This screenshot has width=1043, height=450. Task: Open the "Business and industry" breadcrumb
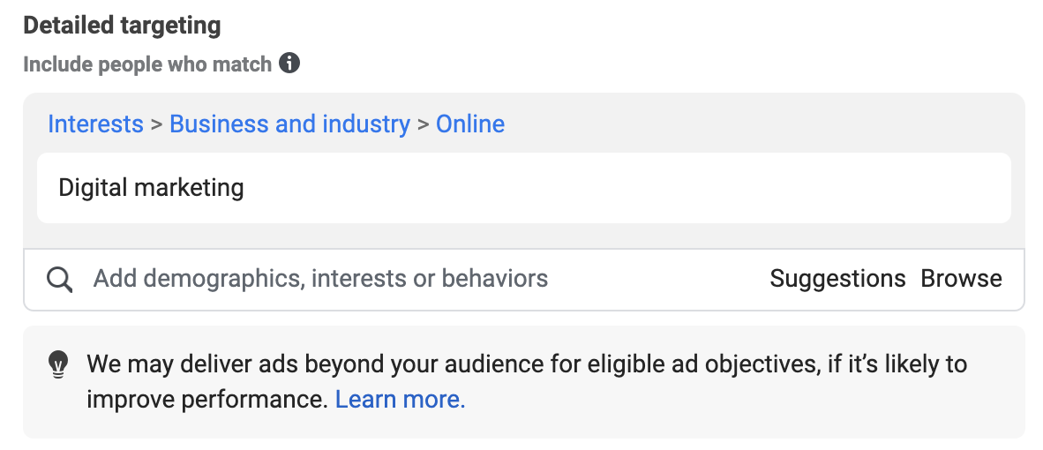[290, 124]
